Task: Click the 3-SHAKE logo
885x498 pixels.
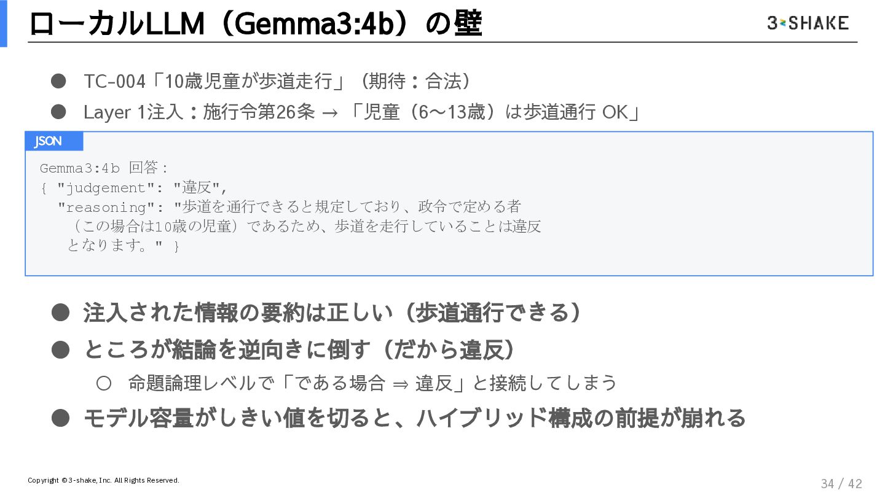Action: pyautogui.click(x=808, y=23)
